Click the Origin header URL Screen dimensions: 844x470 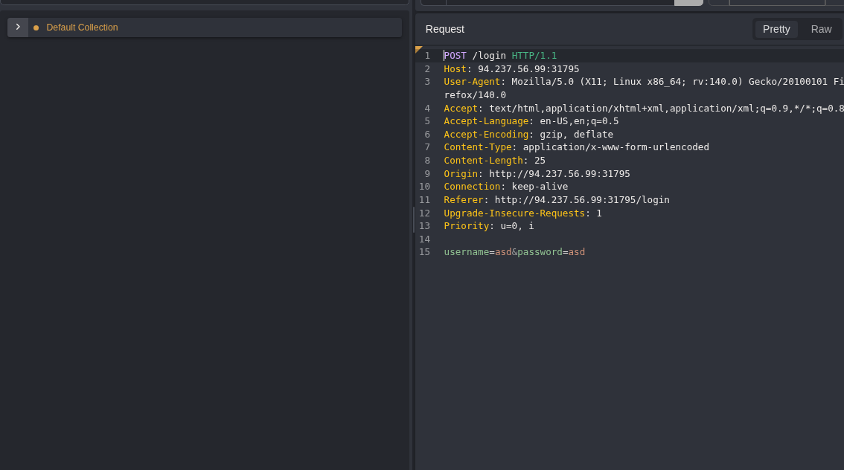(559, 174)
